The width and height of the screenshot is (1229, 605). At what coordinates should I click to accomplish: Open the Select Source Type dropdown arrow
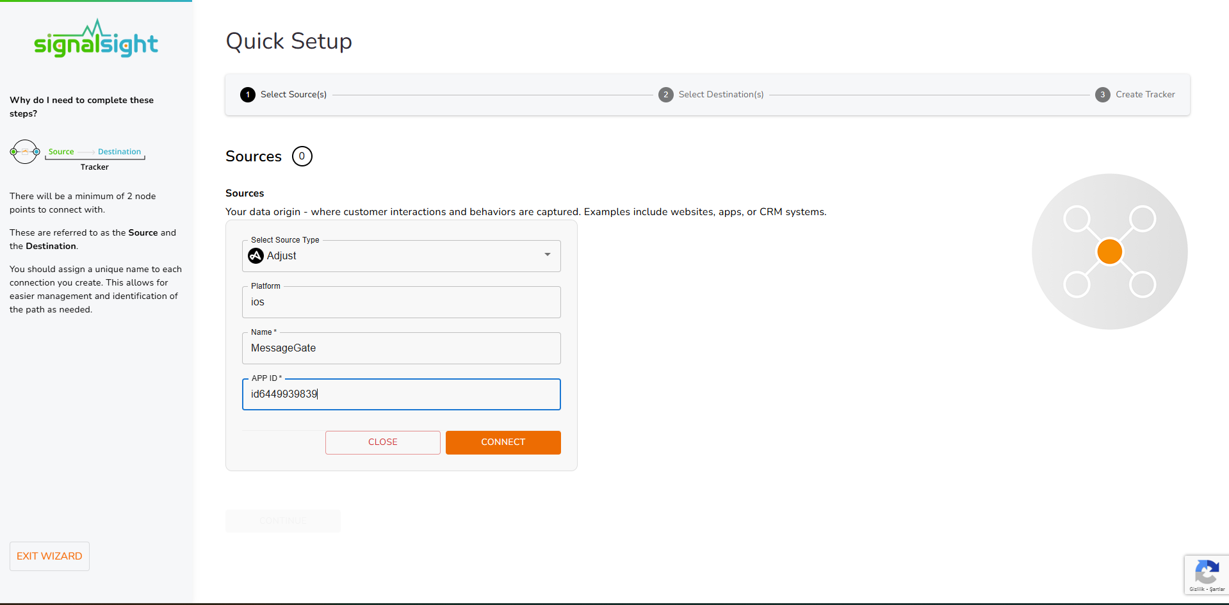548,255
